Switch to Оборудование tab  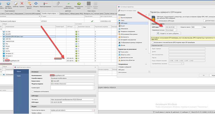(x=19, y=14)
